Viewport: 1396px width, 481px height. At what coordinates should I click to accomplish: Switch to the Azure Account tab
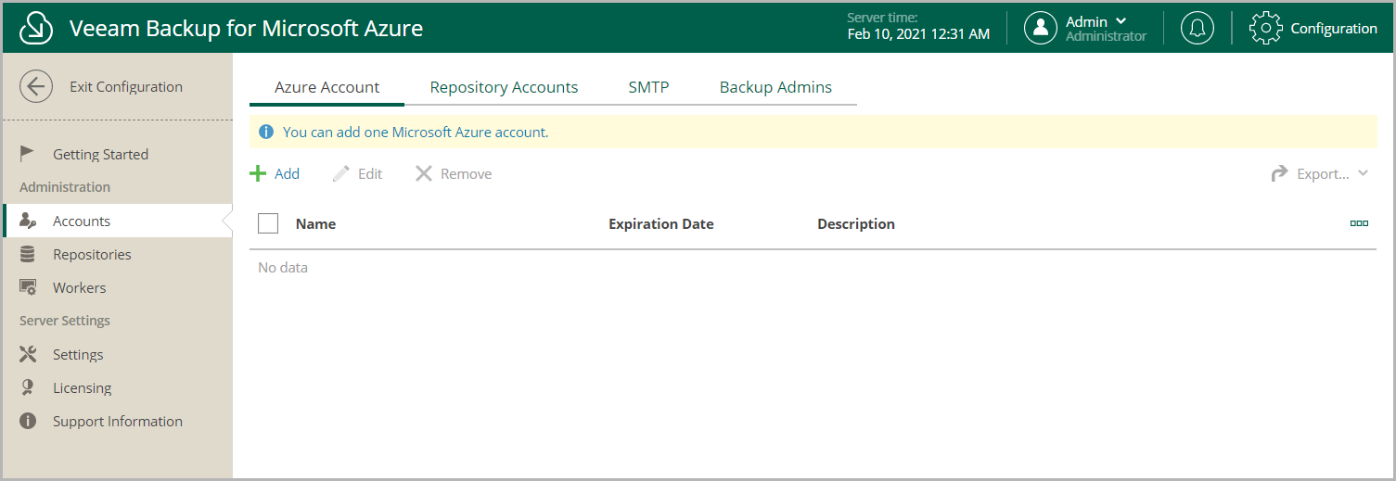click(x=327, y=87)
